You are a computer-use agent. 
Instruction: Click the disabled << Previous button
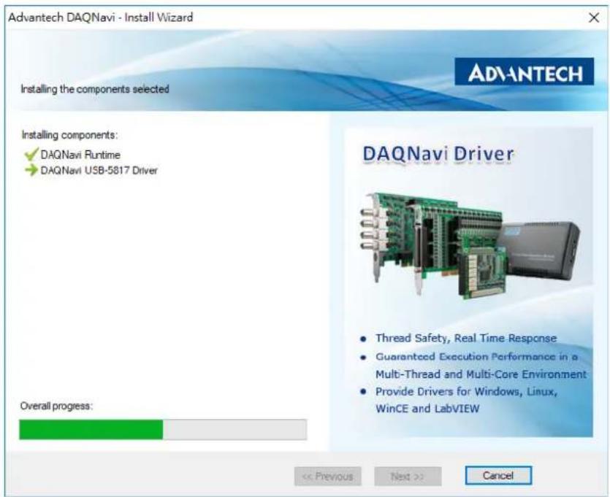327,477
